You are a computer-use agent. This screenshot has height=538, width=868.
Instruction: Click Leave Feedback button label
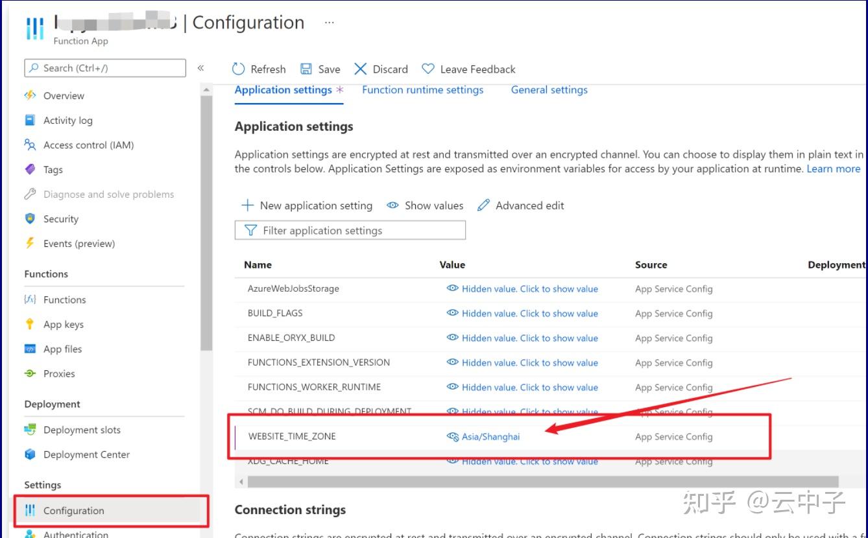click(477, 69)
